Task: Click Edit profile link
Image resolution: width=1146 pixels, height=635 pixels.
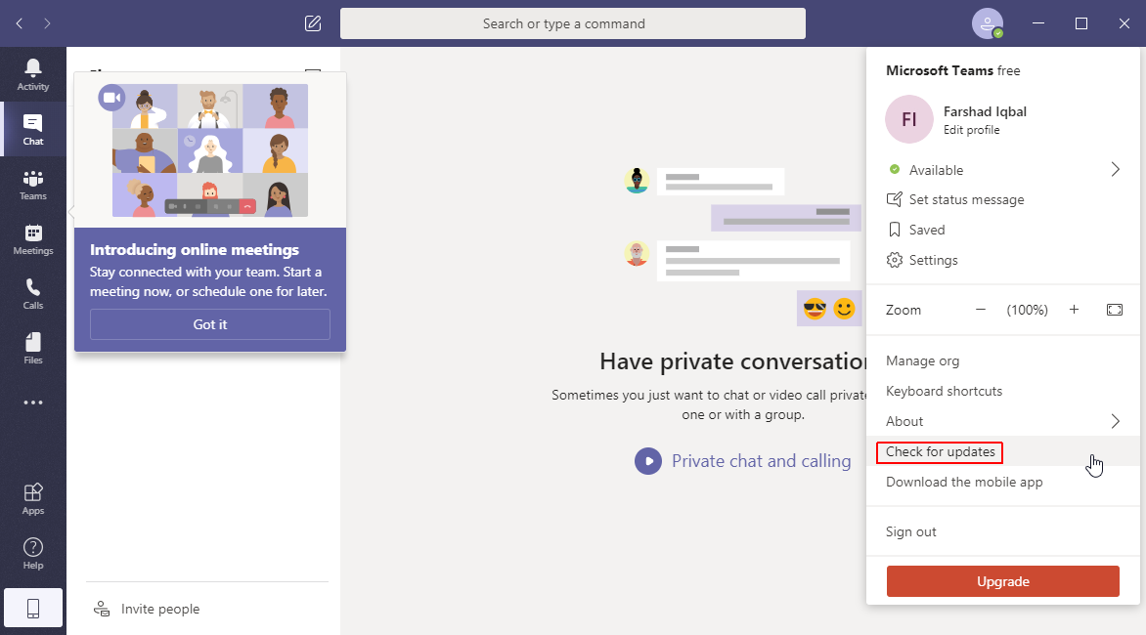Action: pos(971,130)
